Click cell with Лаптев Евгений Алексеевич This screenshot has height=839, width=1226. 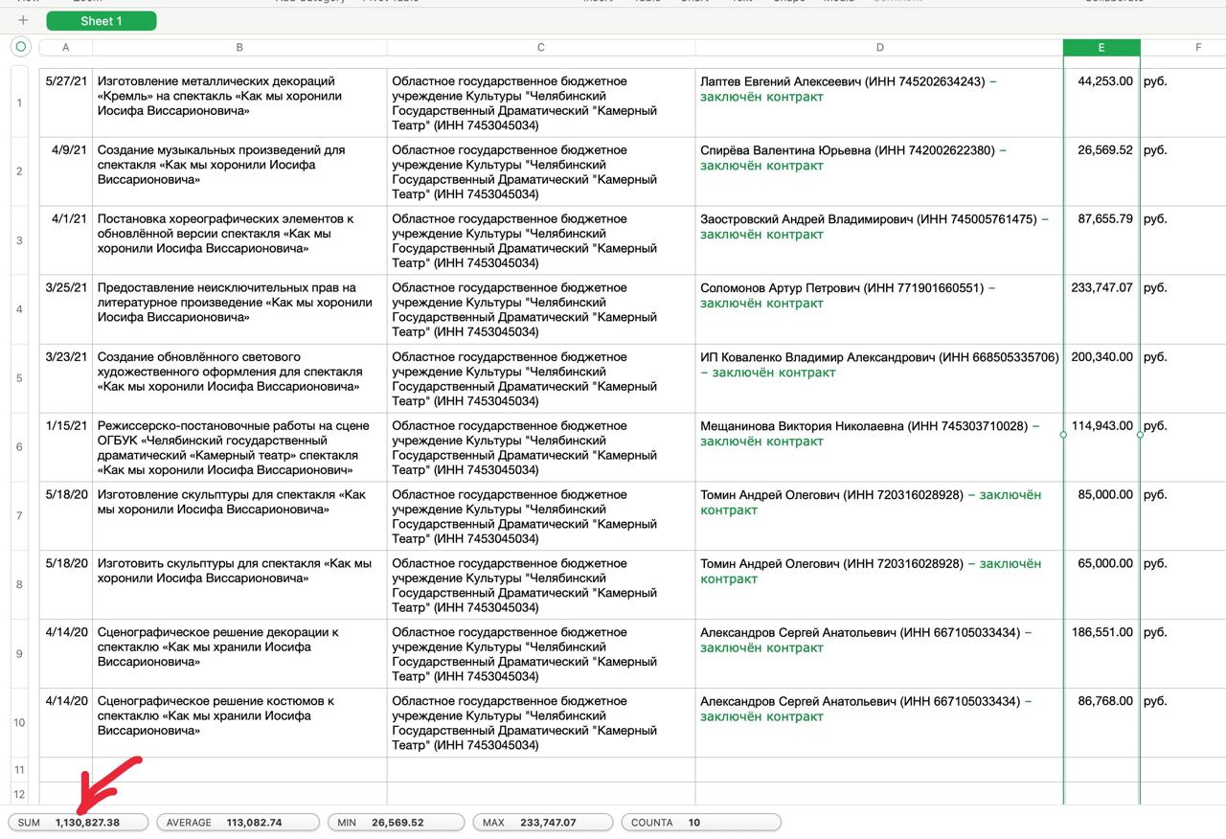[x=879, y=102]
